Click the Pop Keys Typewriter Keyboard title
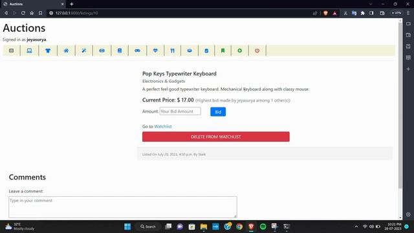The image size is (414, 233). tap(179, 74)
